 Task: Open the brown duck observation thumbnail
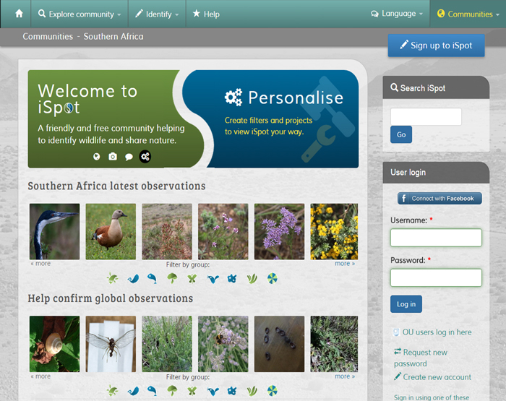point(111,231)
